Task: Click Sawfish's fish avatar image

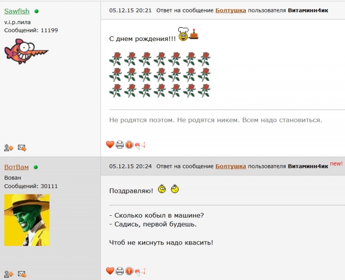Action: (26, 51)
